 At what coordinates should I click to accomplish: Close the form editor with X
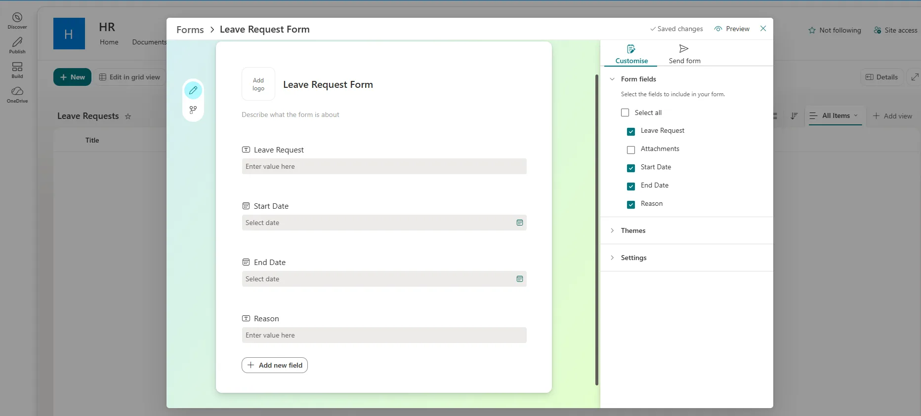click(x=763, y=29)
